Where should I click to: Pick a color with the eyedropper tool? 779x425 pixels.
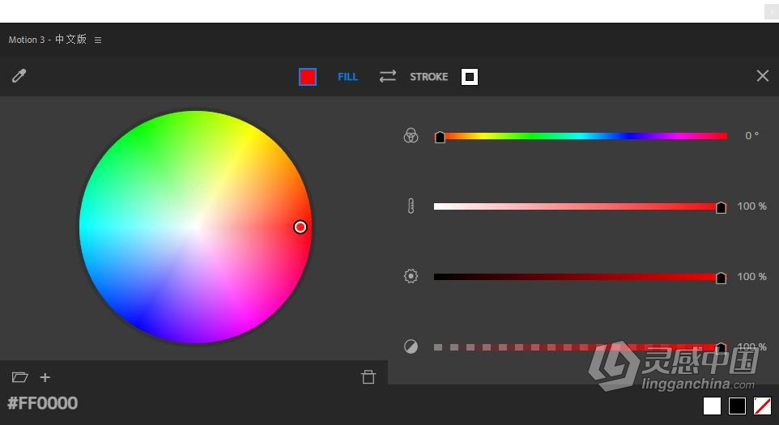tap(19, 76)
